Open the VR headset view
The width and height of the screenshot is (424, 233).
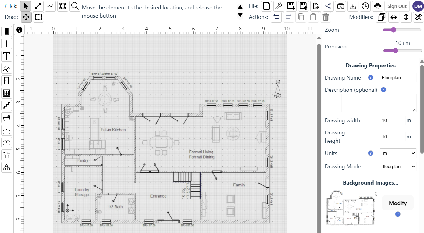pos(340,6)
